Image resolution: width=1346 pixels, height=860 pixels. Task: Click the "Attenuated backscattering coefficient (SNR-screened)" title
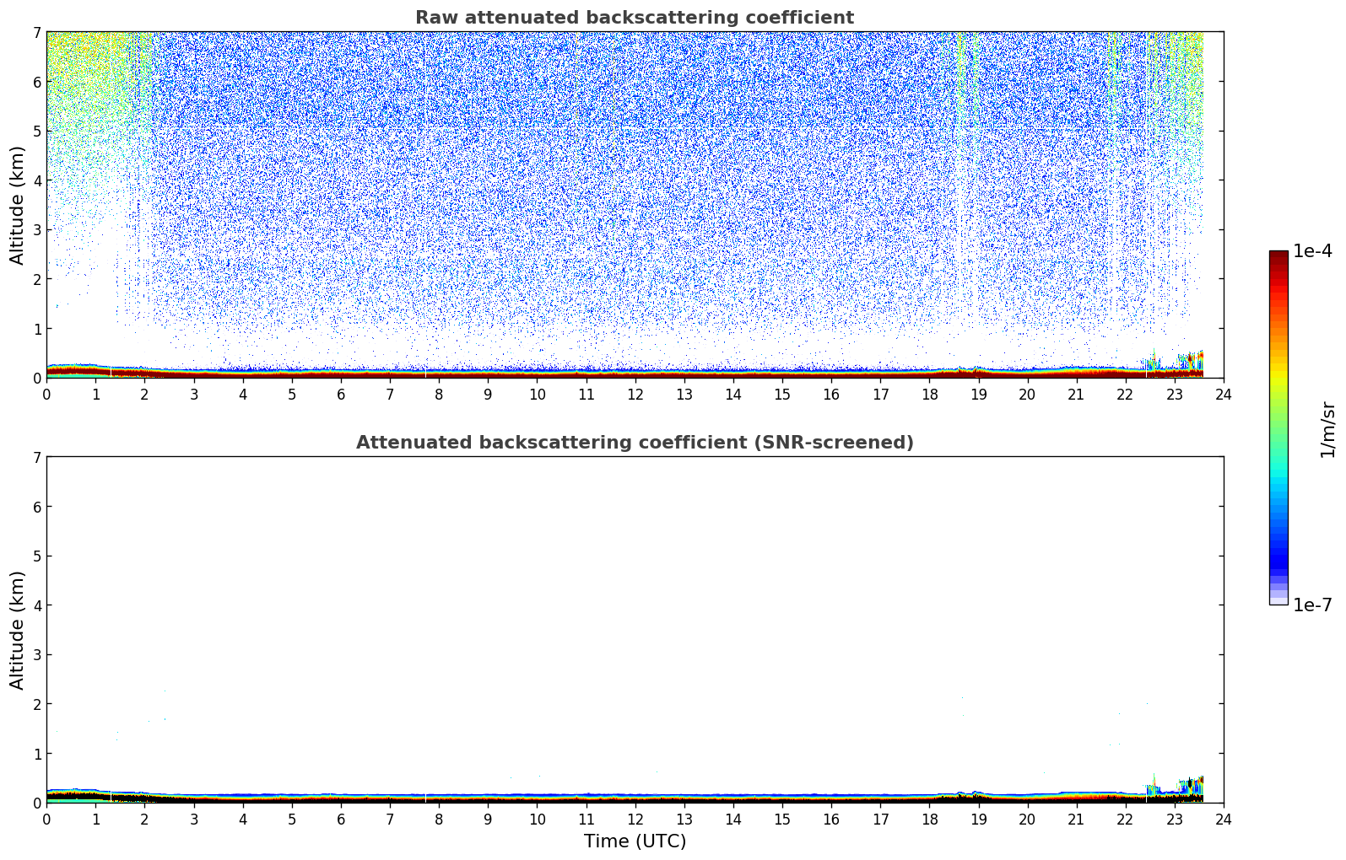point(634,443)
